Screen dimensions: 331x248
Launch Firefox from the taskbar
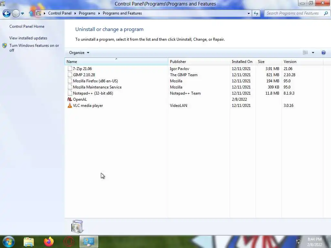pos(49,242)
